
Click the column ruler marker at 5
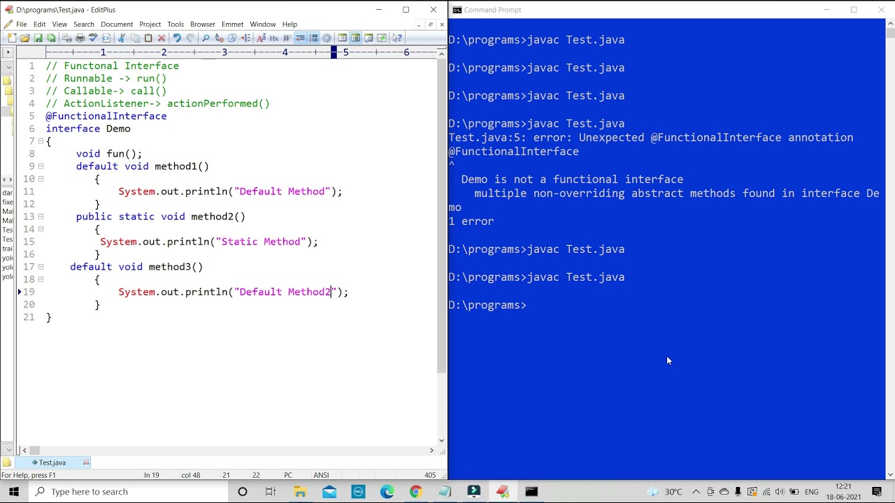[345, 52]
